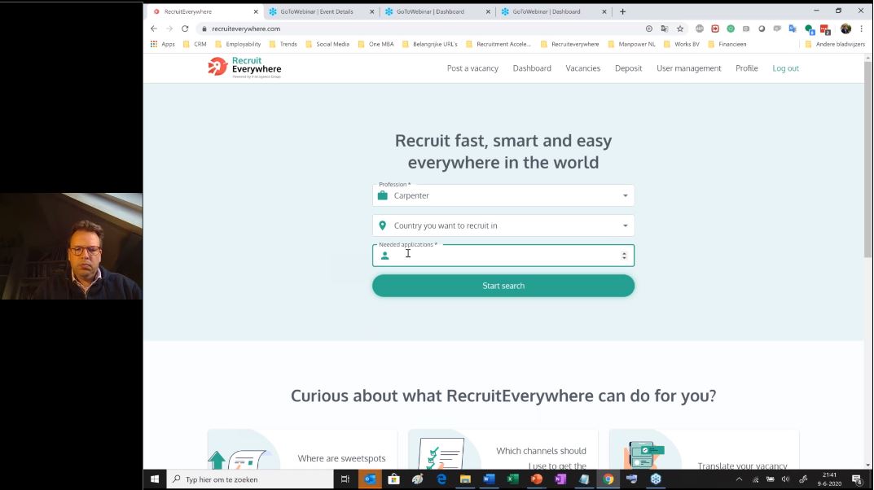Viewport: 874px width, 490px height.
Task: Select Vacancies in the navigation menu
Action: pyautogui.click(x=582, y=68)
